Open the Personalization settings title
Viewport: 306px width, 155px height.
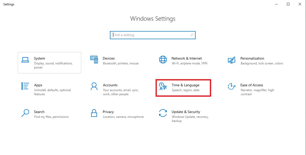[252, 58]
